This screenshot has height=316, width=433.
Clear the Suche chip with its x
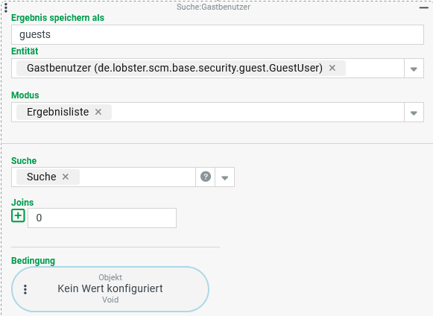[x=66, y=177]
